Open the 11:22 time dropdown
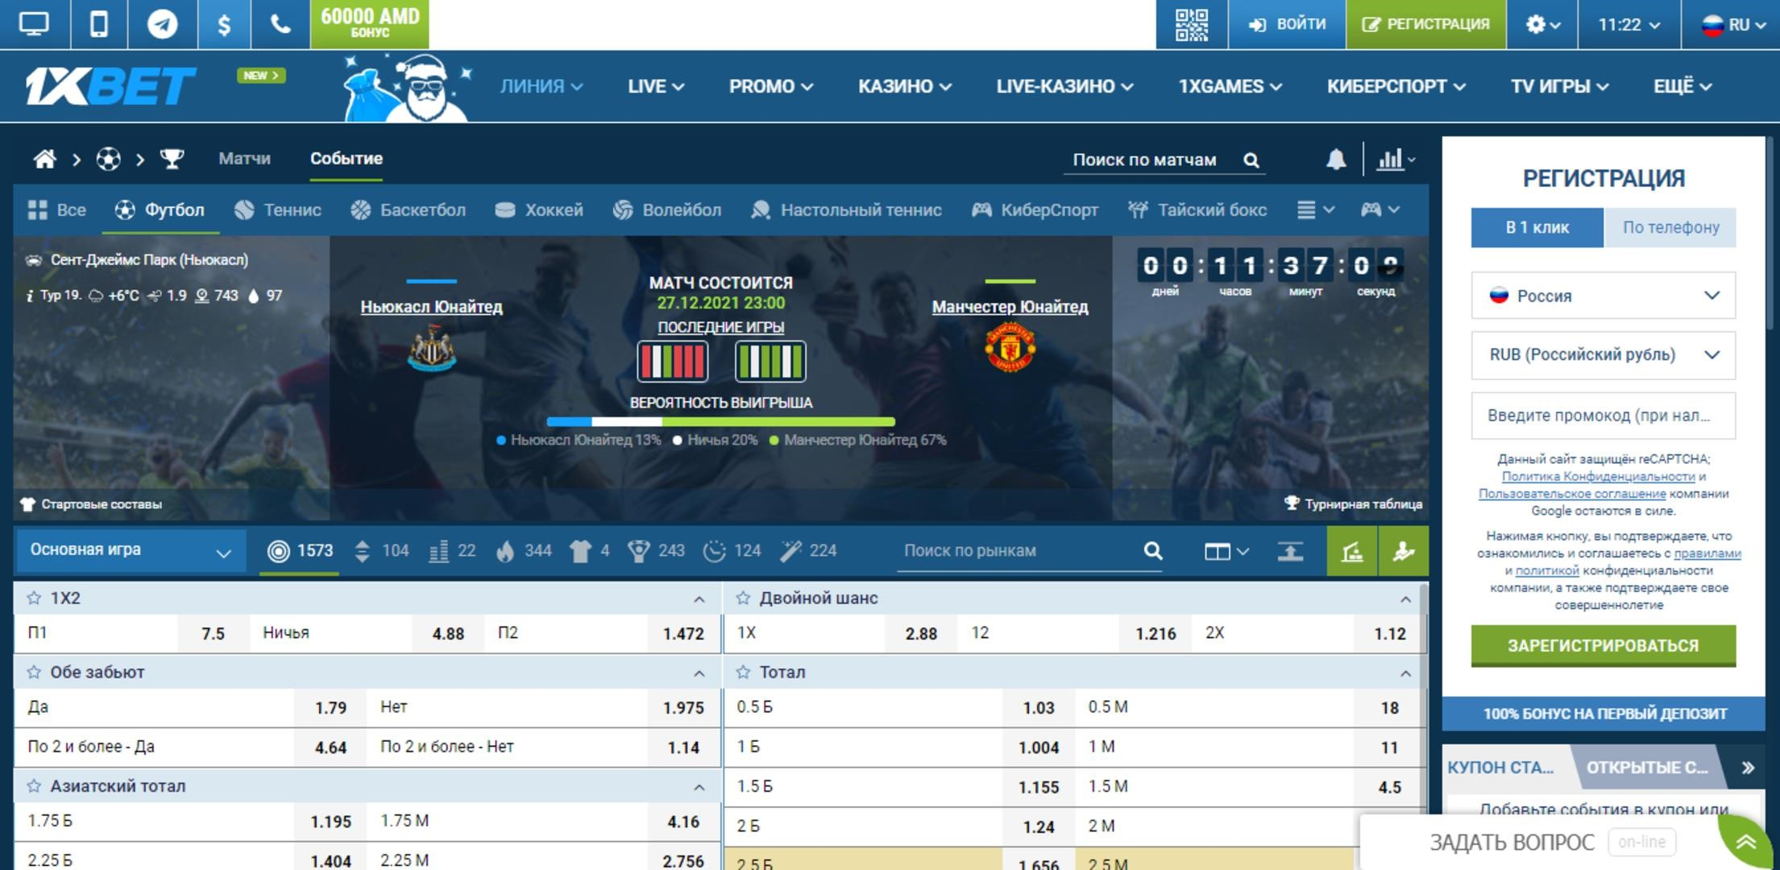The image size is (1780, 870). coord(1629,24)
